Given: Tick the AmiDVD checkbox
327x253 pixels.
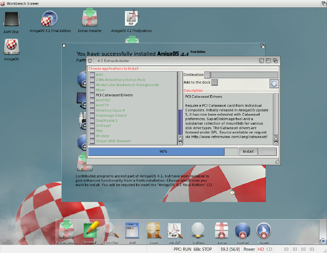Looking at the screenshot, I should click(x=92, y=100).
